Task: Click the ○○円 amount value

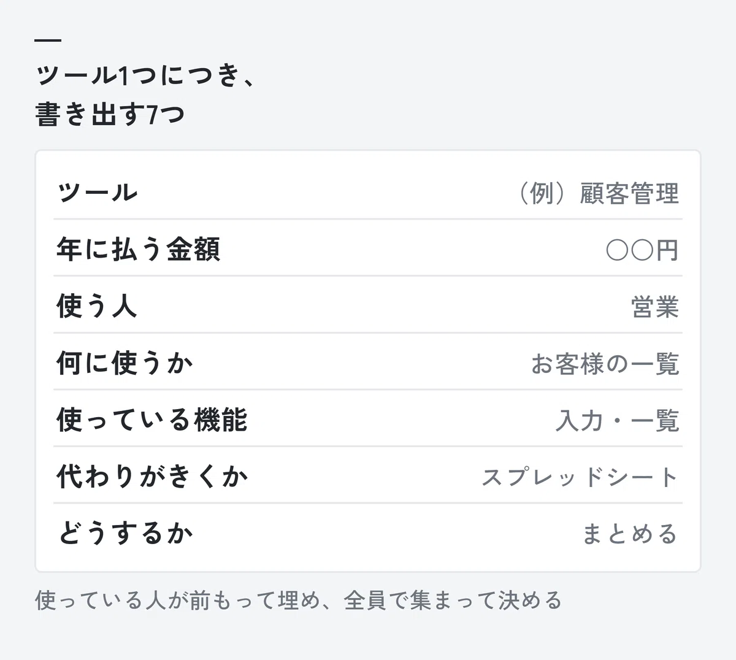Action: pyautogui.click(x=642, y=250)
